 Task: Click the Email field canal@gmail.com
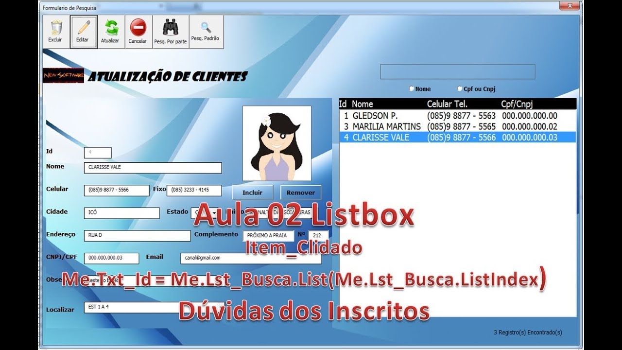click(251, 258)
